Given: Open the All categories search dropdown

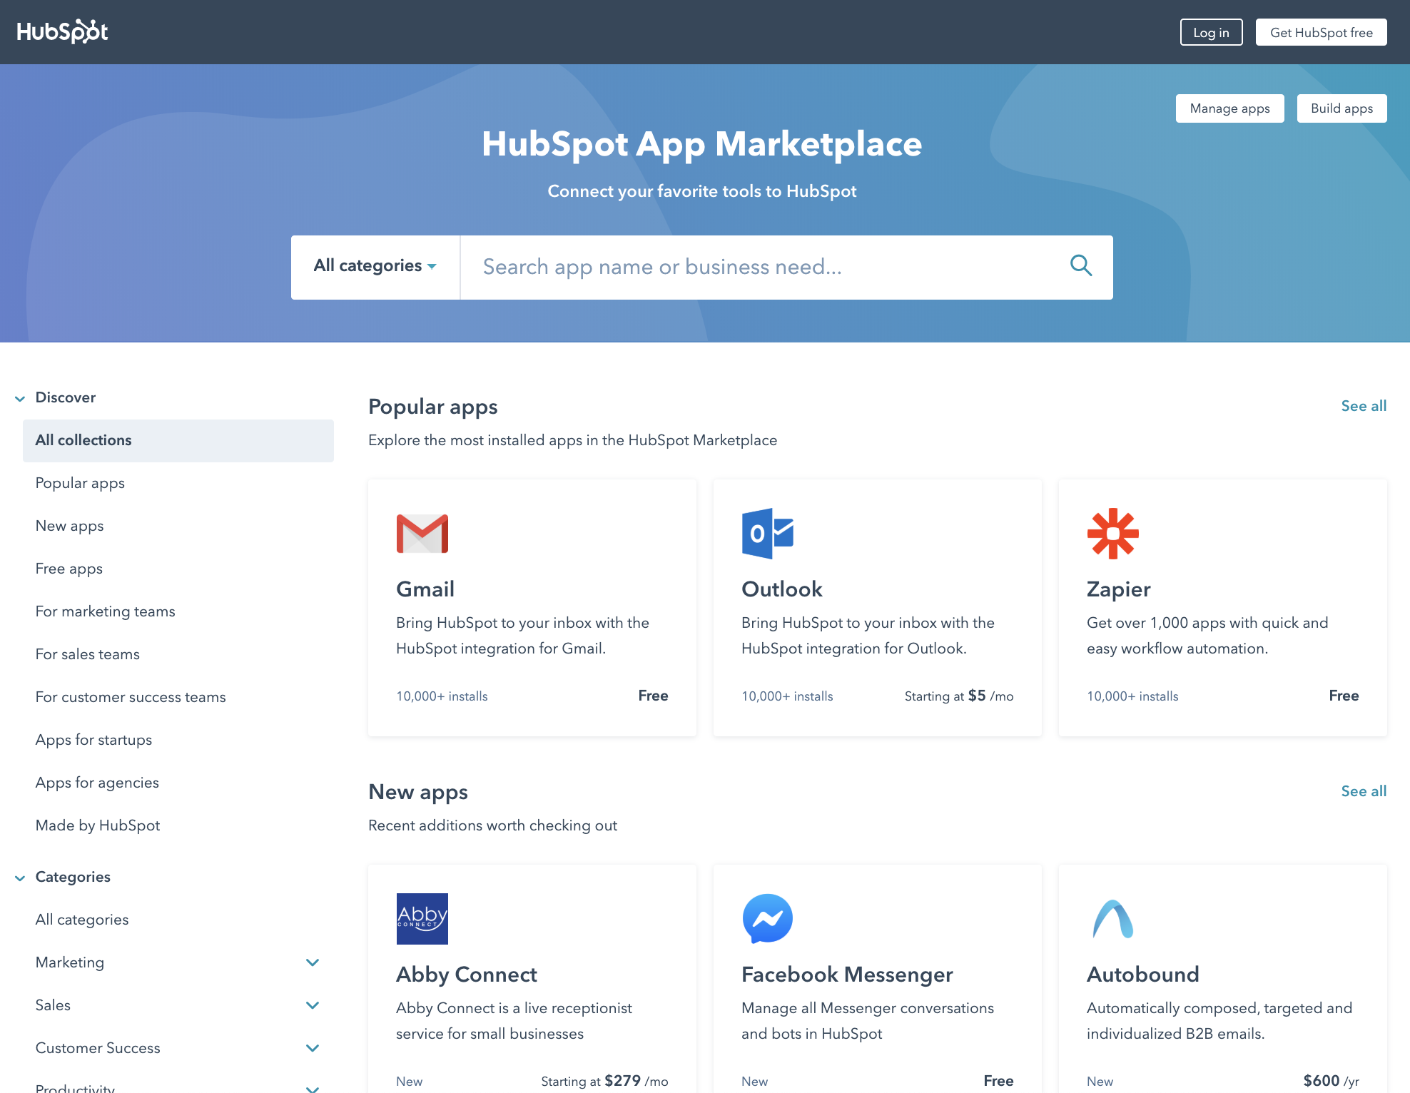Looking at the screenshot, I should pos(375,266).
